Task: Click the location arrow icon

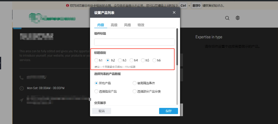Action: (x=22, y=100)
